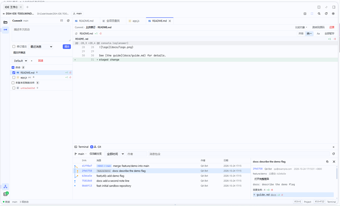Refresh the Git log list
340x206 pixels.
(x=333, y=154)
